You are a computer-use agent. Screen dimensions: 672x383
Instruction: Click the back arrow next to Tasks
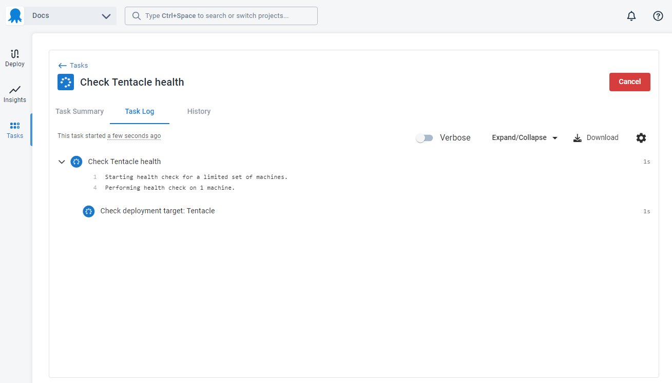pyautogui.click(x=63, y=66)
